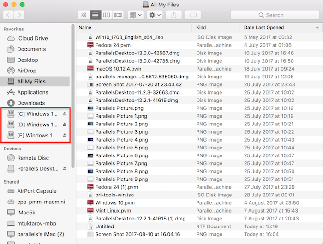
Task: Eject the Parallels Desktop device
Action: pyautogui.click(x=65, y=168)
